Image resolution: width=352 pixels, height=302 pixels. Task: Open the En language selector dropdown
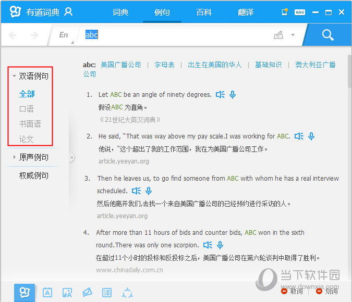tap(65, 35)
